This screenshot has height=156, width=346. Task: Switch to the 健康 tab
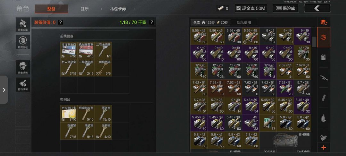click(x=85, y=9)
